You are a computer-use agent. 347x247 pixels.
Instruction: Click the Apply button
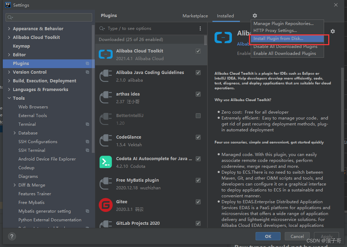326,236
